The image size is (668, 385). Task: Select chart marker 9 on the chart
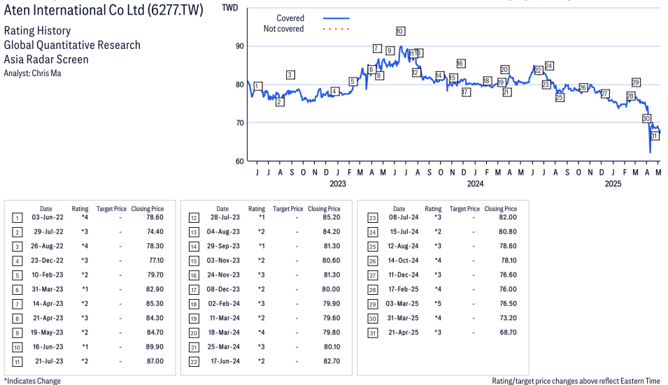click(x=390, y=50)
